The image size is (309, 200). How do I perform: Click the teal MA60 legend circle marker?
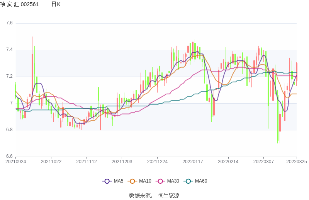click(188, 181)
